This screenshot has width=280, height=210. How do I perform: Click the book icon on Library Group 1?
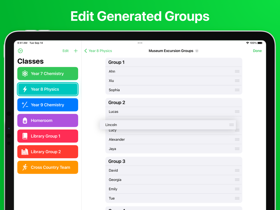pyautogui.click(x=25, y=136)
